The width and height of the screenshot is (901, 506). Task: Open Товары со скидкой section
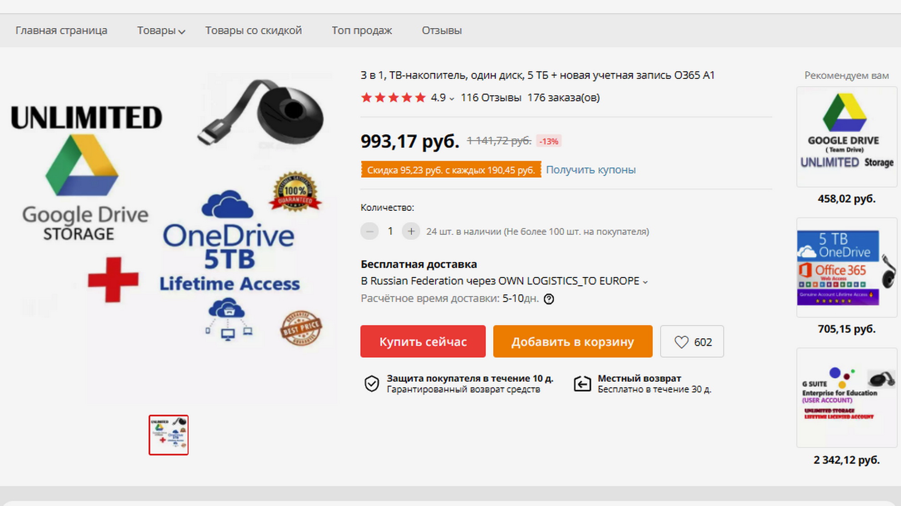tap(253, 30)
